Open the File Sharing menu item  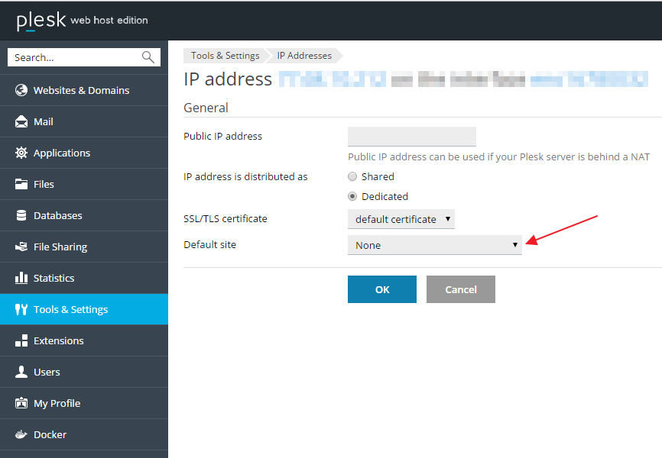84,247
